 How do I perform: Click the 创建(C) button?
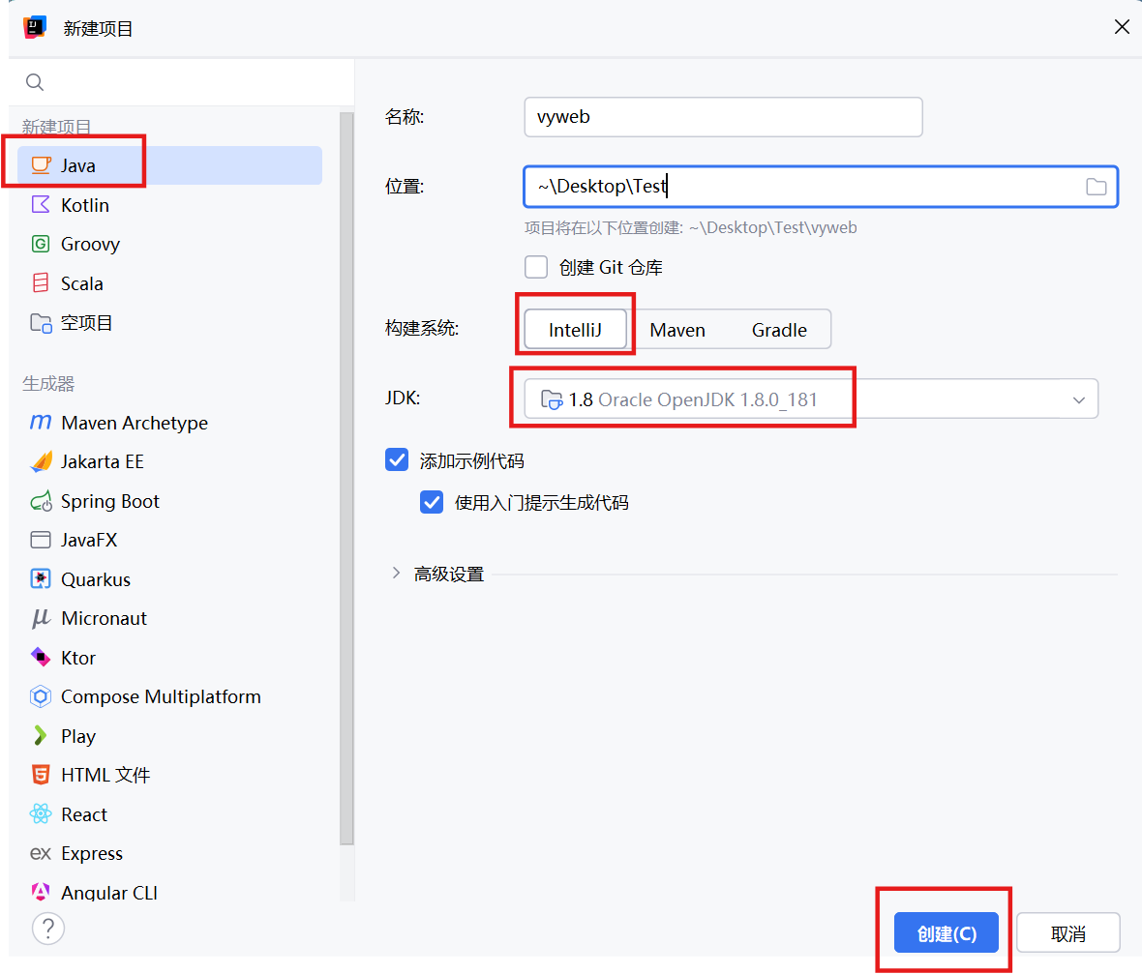click(947, 932)
